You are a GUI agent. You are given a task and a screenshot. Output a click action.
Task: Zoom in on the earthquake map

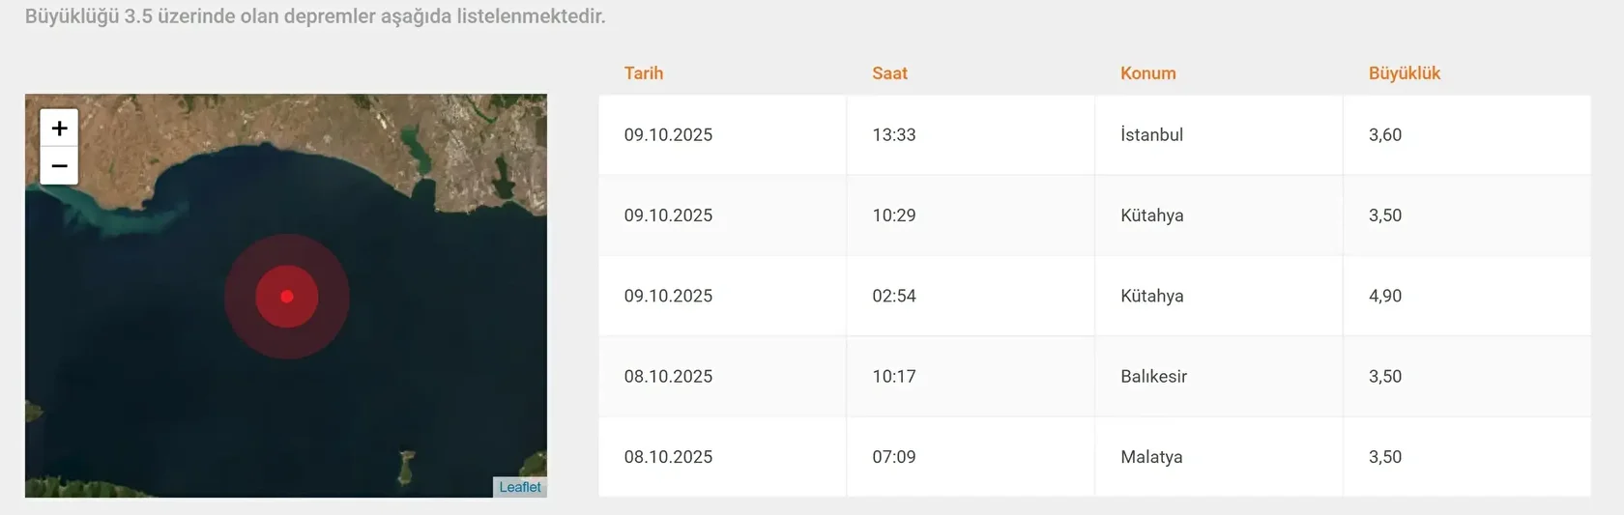point(59,129)
